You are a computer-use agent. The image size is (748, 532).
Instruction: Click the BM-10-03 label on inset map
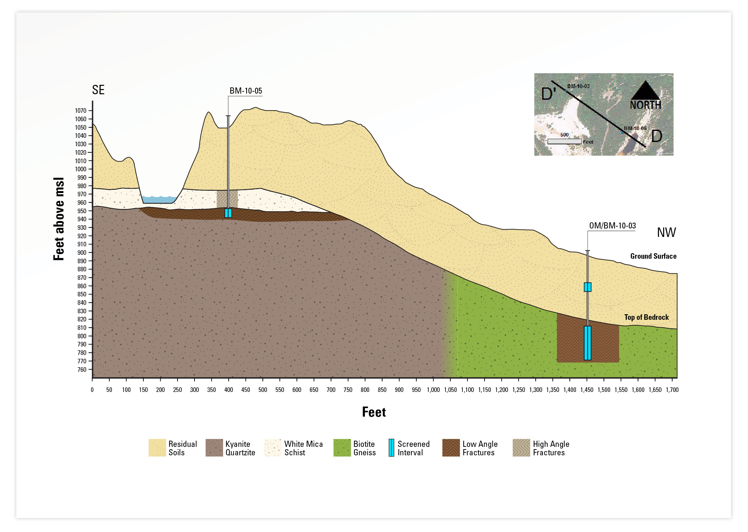click(578, 86)
